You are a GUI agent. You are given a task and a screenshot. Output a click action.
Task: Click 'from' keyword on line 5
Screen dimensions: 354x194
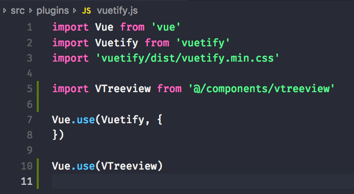169,89
